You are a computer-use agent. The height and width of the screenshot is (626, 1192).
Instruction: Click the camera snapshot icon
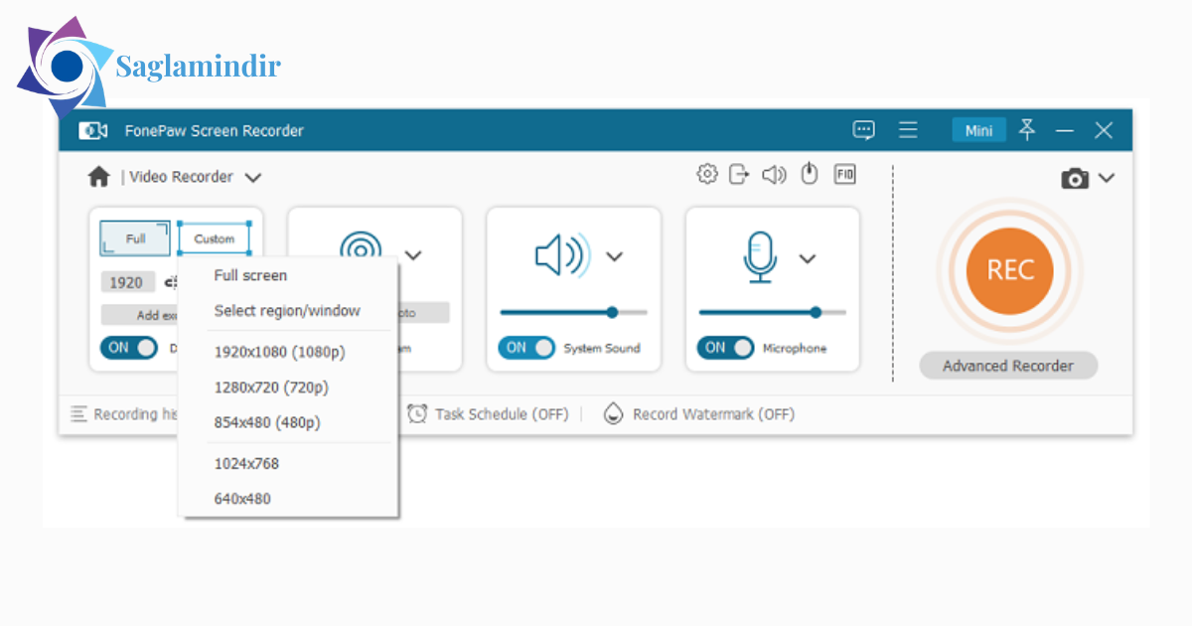coord(1075,179)
